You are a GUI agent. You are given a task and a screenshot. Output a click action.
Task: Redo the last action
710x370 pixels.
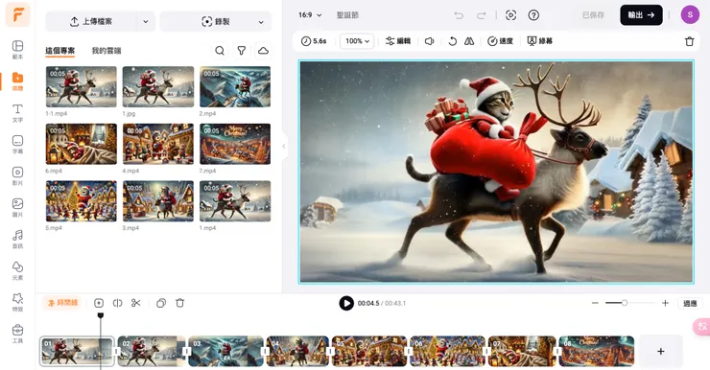[481, 15]
